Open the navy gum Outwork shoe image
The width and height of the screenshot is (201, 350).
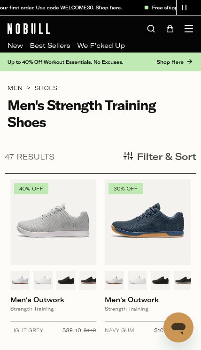147,222
